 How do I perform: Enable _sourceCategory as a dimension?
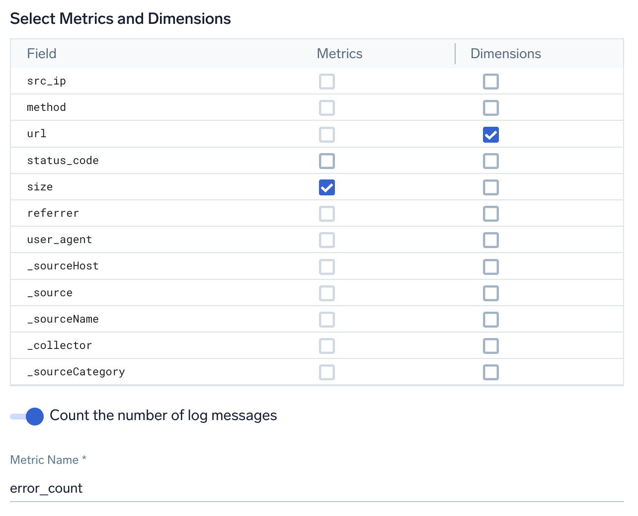point(490,372)
